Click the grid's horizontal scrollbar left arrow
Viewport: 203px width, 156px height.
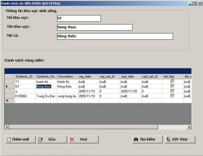coord(7,127)
